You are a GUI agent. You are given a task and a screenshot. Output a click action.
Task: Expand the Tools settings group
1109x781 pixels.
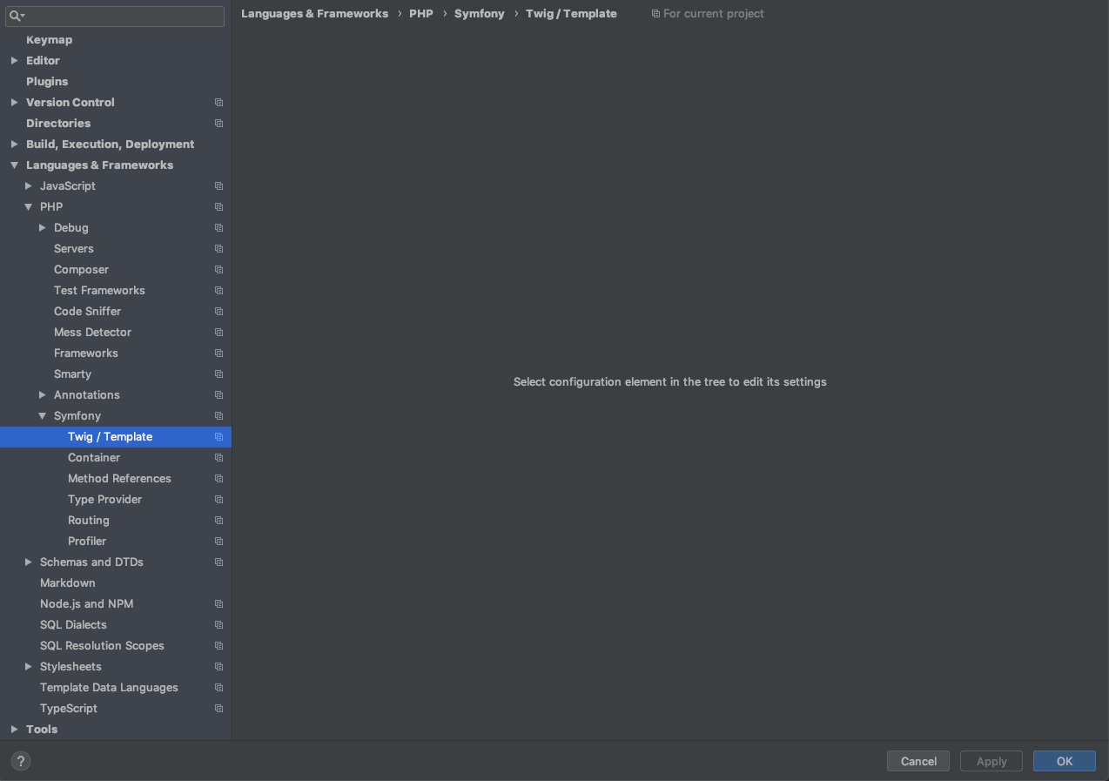pos(14,730)
